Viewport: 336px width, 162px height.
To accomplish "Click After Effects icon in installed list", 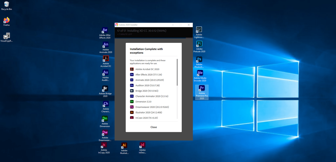I will 132,74.
